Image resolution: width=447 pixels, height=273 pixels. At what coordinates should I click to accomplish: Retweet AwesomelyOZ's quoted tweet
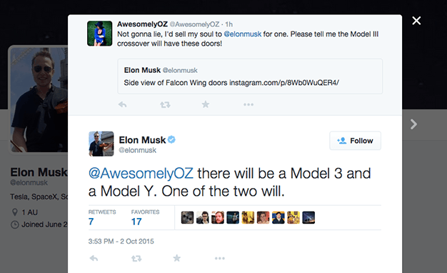(x=165, y=104)
